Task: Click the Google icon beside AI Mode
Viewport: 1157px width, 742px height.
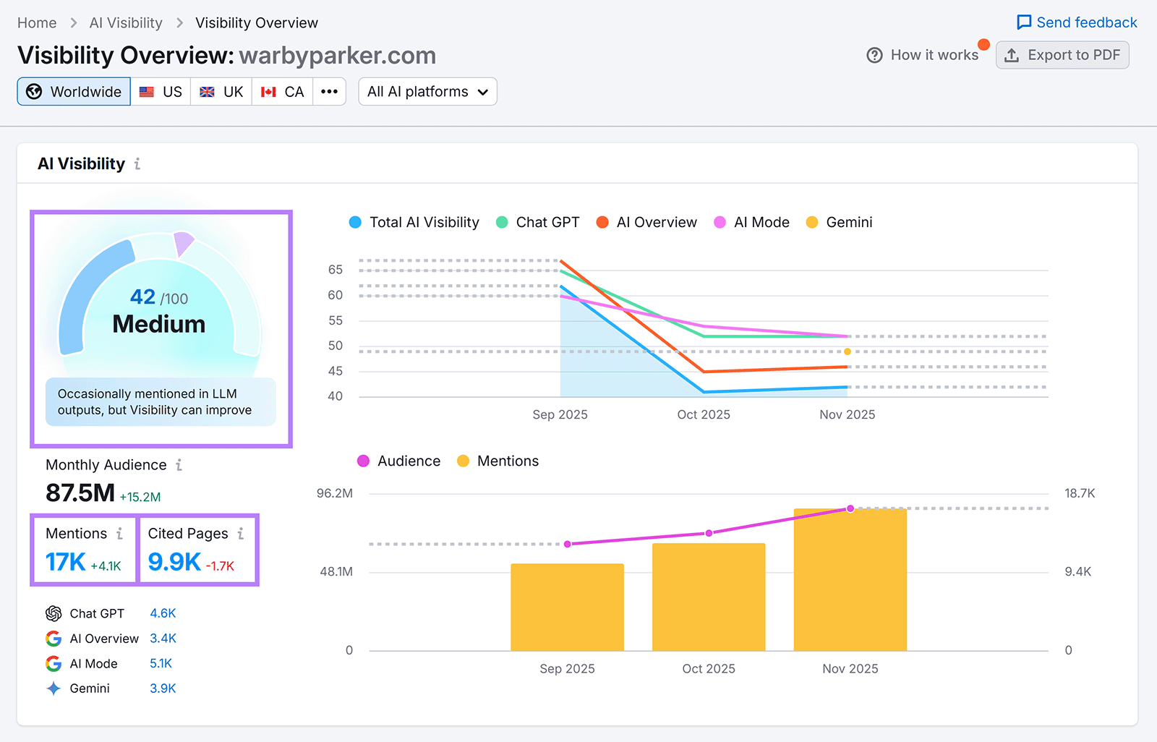Action: click(x=52, y=663)
